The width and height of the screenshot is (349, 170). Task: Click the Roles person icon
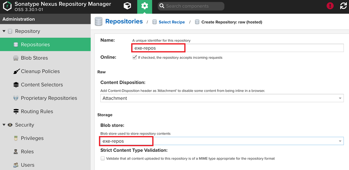click(x=16, y=152)
